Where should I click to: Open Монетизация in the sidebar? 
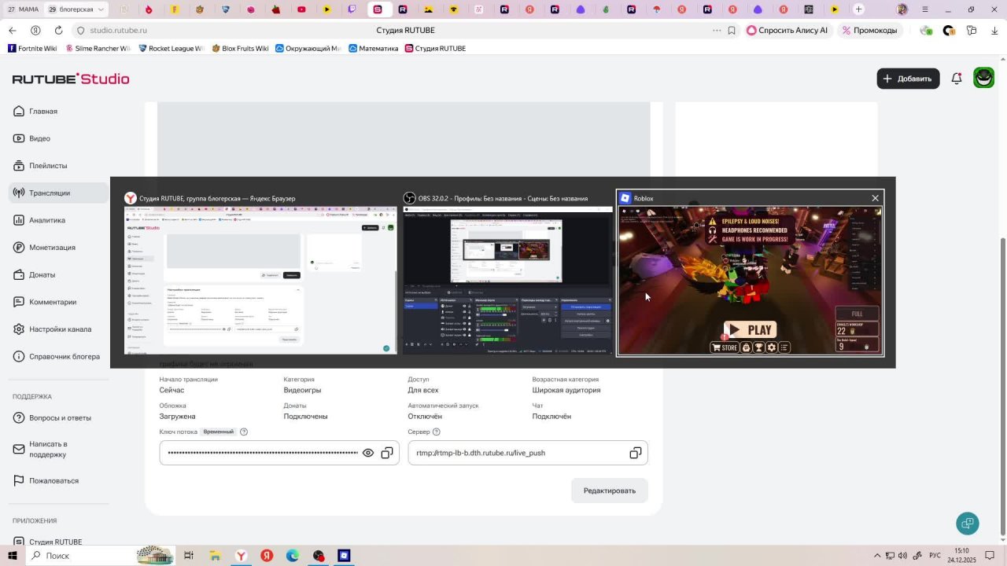tap(59, 248)
